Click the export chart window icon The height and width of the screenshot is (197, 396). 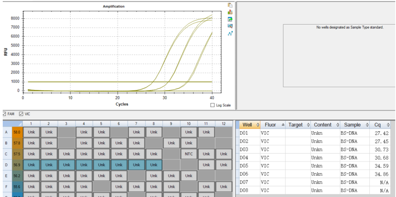(230, 19)
